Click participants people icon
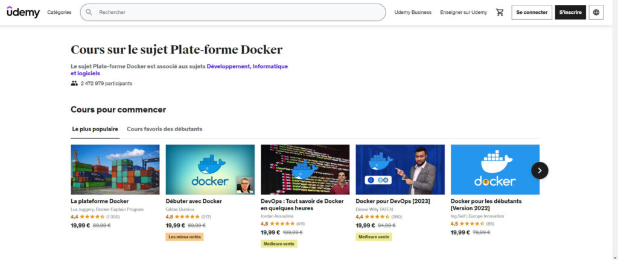 point(74,83)
